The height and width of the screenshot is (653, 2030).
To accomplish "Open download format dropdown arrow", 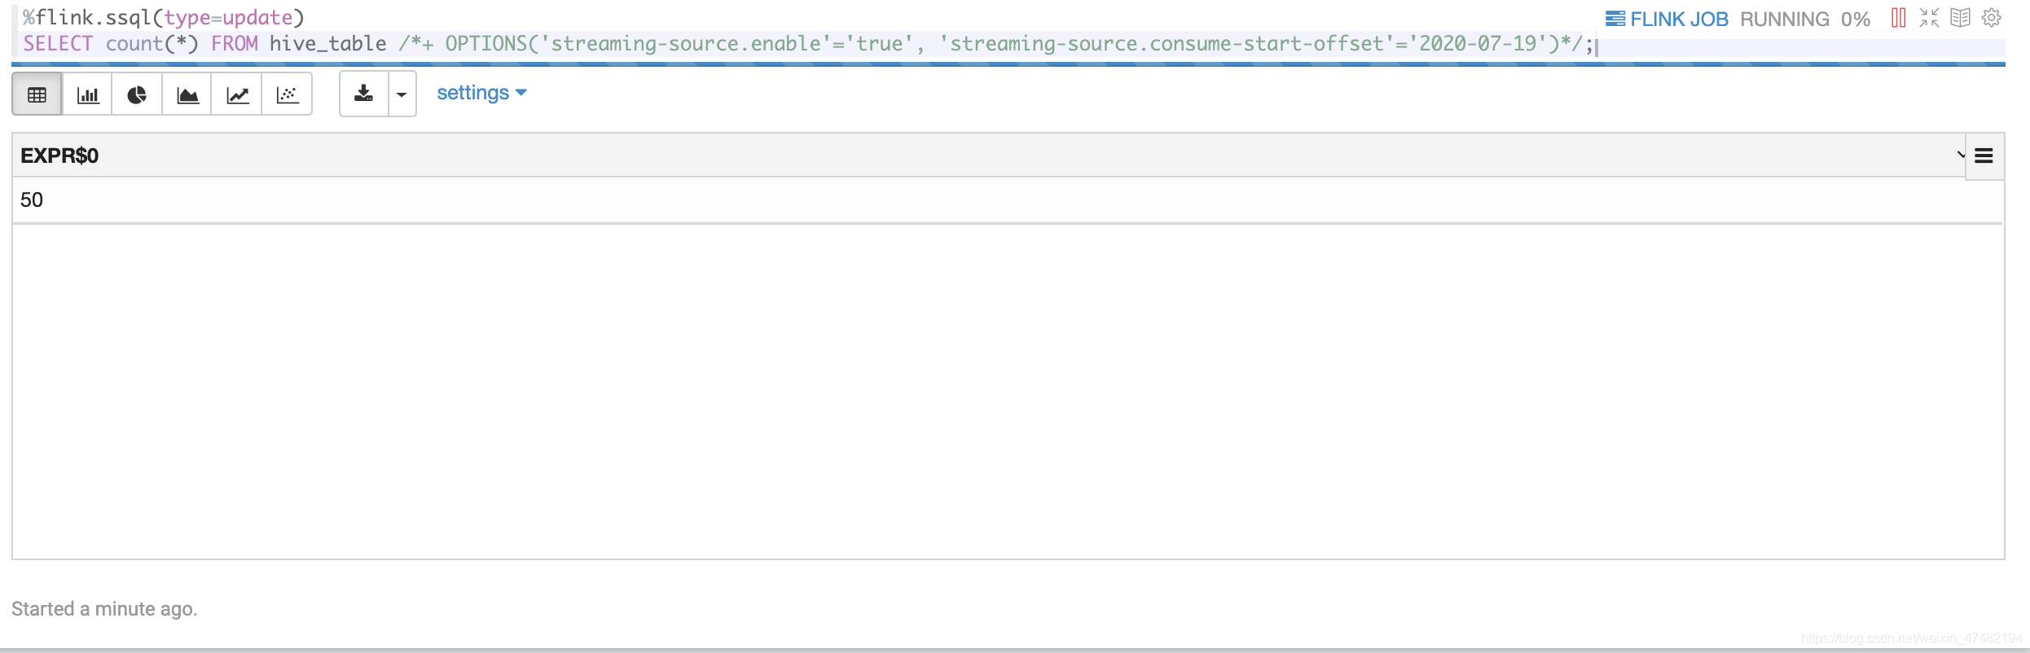I will coord(402,94).
